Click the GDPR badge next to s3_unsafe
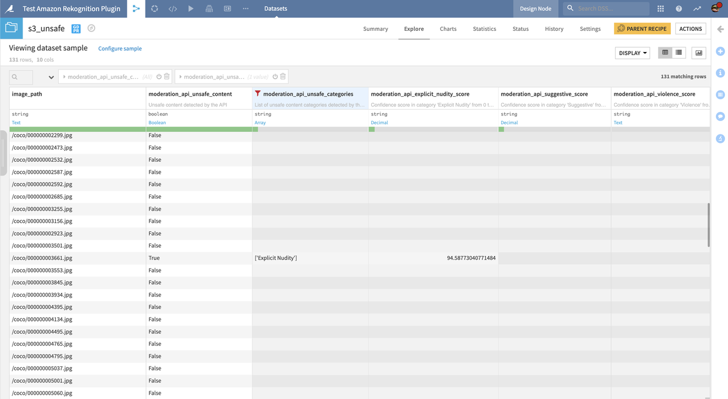The height and width of the screenshot is (399, 728). [76, 28]
